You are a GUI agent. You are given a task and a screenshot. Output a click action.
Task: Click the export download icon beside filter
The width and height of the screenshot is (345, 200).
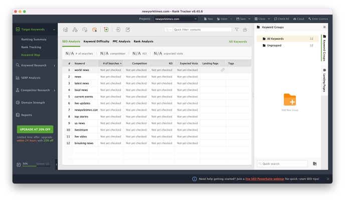(245, 29)
